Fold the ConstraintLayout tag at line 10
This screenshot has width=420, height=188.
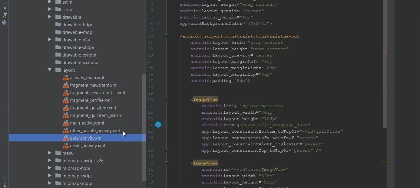click(x=166, y=36)
